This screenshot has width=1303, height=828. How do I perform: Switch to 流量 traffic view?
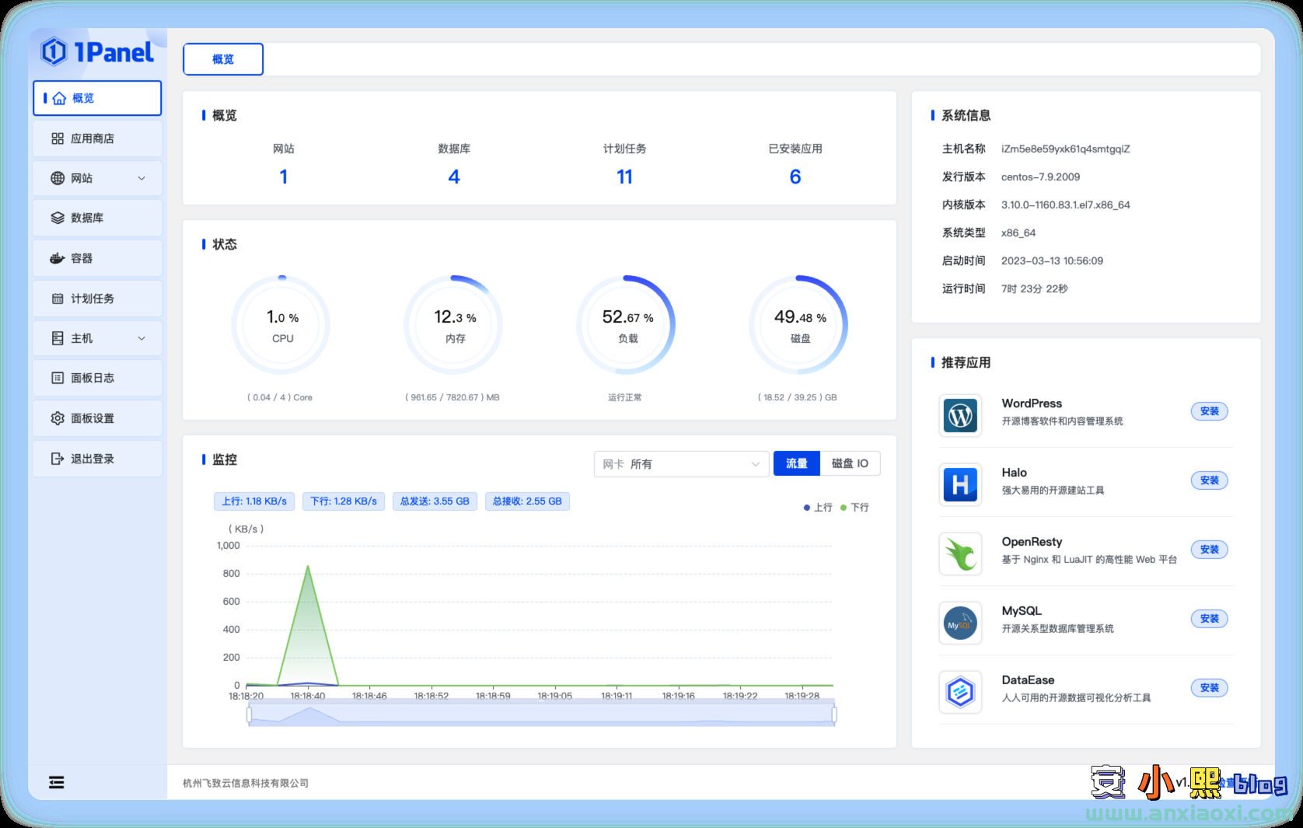click(797, 463)
